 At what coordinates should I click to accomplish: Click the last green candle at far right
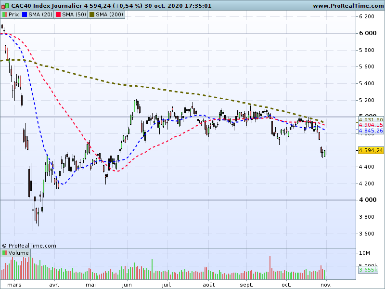[324, 153]
